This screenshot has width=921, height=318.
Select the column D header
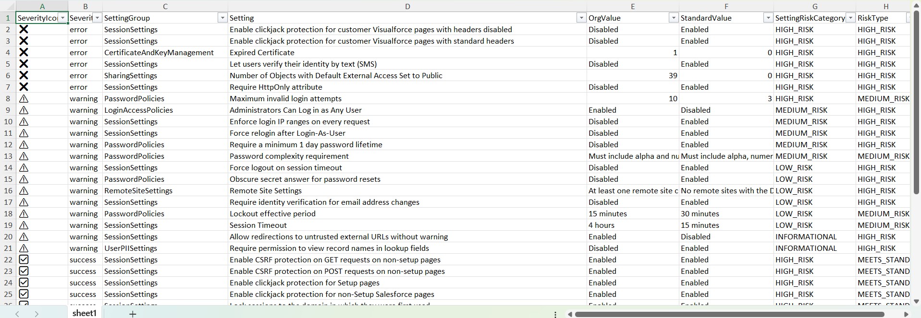[407, 6]
